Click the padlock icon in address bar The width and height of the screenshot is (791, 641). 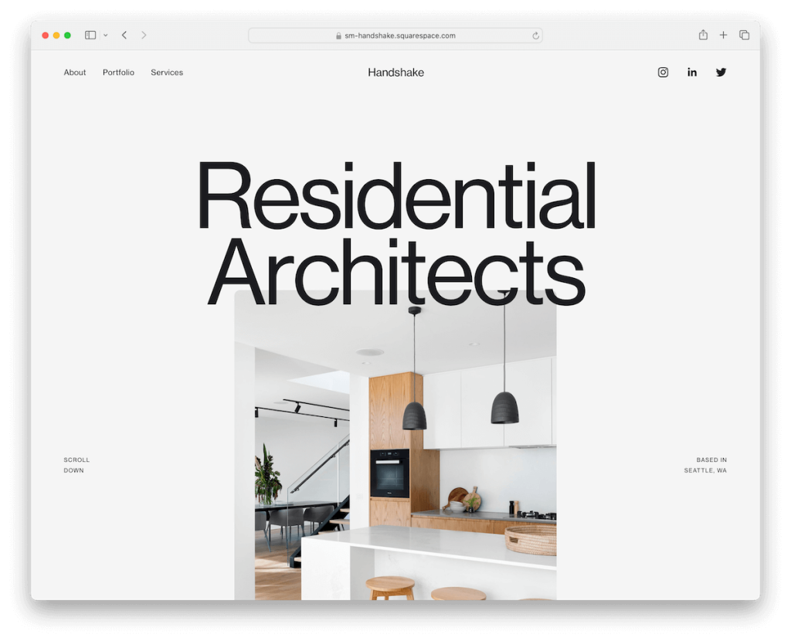pos(338,36)
